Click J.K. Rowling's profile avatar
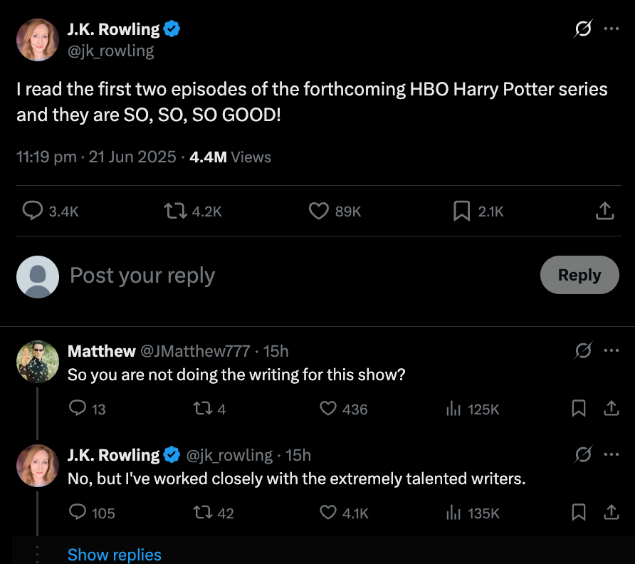 click(38, 39)
